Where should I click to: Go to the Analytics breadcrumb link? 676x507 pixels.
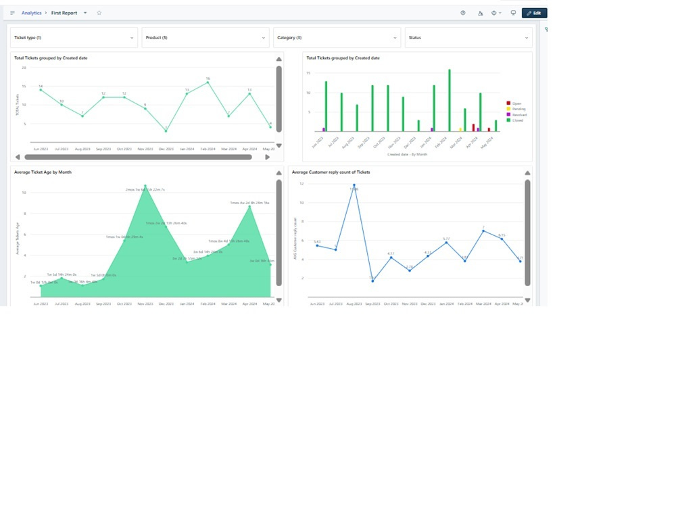tap(32, 13)
